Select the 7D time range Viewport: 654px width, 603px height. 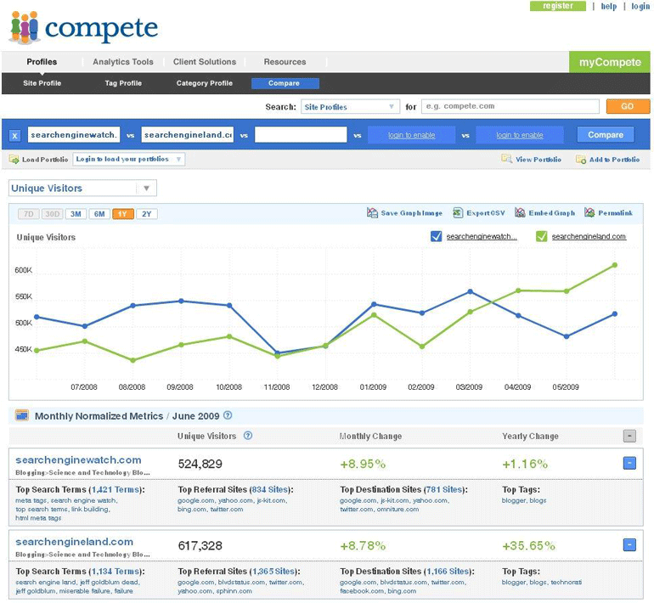click(28, 214)
